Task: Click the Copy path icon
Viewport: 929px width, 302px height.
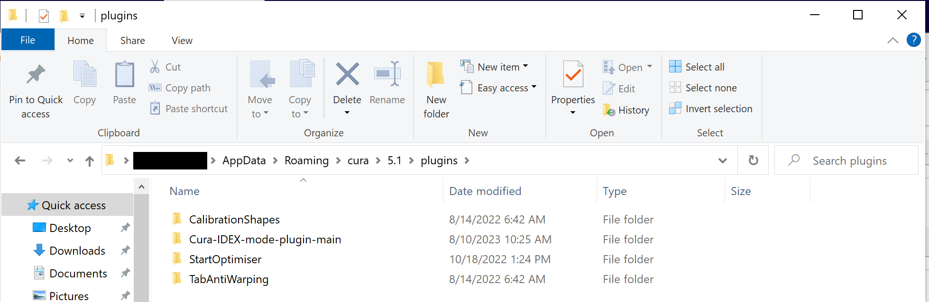Action: tap(155, 88)
